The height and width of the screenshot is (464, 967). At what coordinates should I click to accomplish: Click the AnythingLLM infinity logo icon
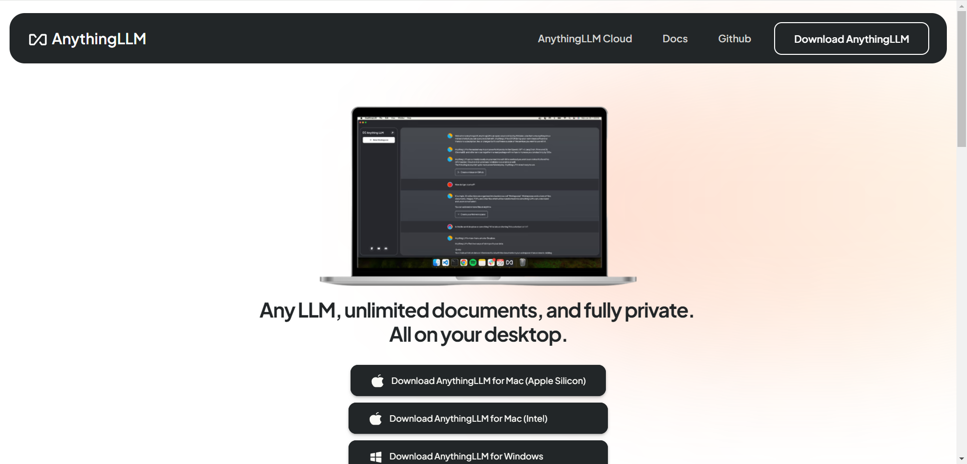coord(38,39)
